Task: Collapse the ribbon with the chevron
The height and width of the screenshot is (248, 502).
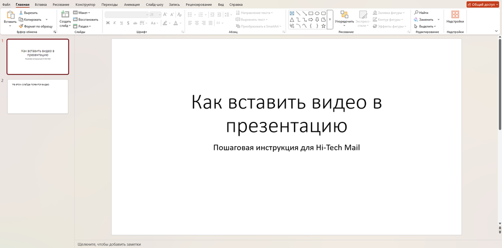Action: pos(497,31)
